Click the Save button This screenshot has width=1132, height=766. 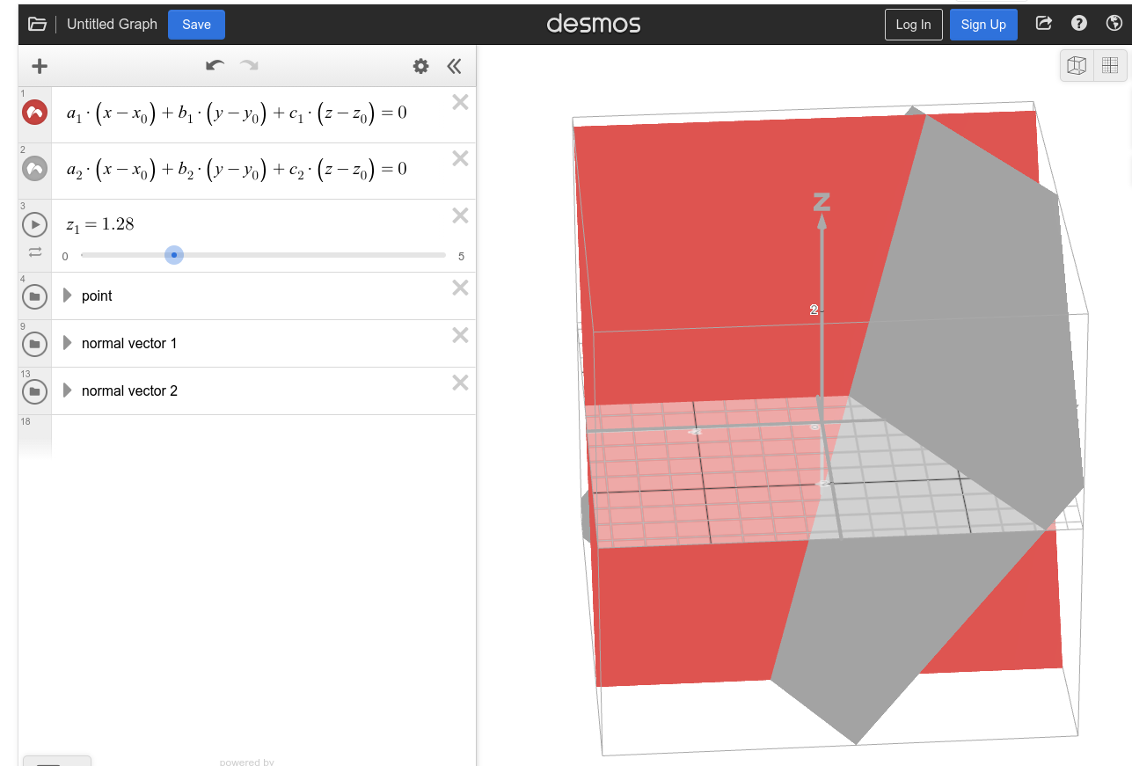click(x=196, y=25)
